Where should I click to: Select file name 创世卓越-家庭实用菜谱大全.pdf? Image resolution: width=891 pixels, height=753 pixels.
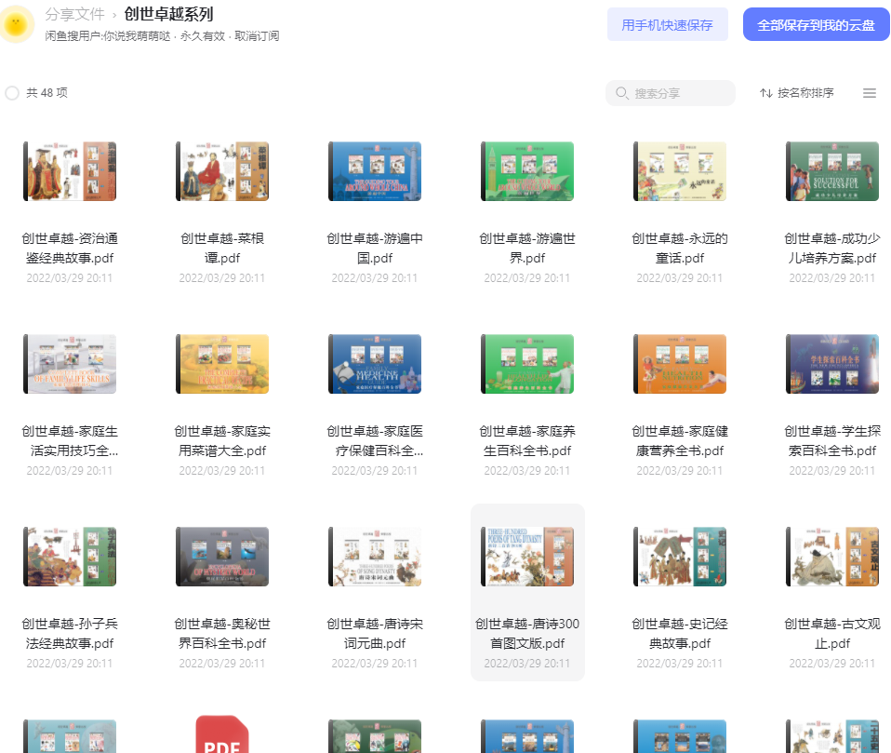(x=222, y=441)
